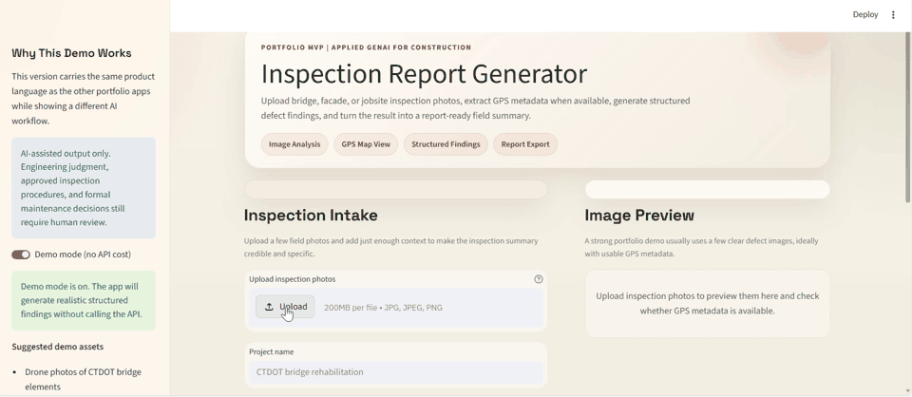Screen dimensions: 912x397
Task: Click the AI-assisted output only notice box
Action: [84, 188]
